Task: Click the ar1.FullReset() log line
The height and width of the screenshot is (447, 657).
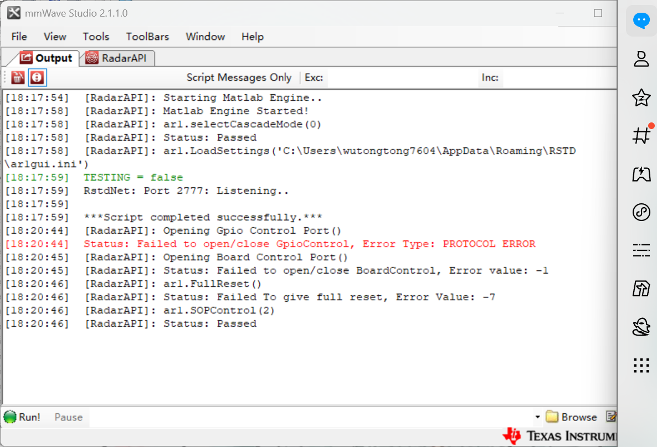Action: point(134,284)
